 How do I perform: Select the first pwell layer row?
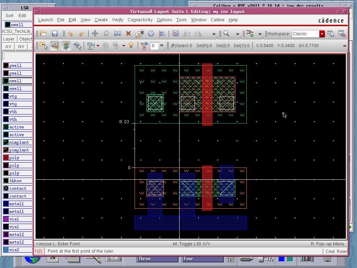[17, 66]
